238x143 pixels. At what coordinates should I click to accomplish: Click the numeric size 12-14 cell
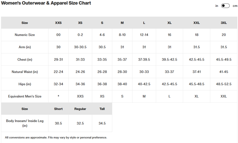point(144,35)
